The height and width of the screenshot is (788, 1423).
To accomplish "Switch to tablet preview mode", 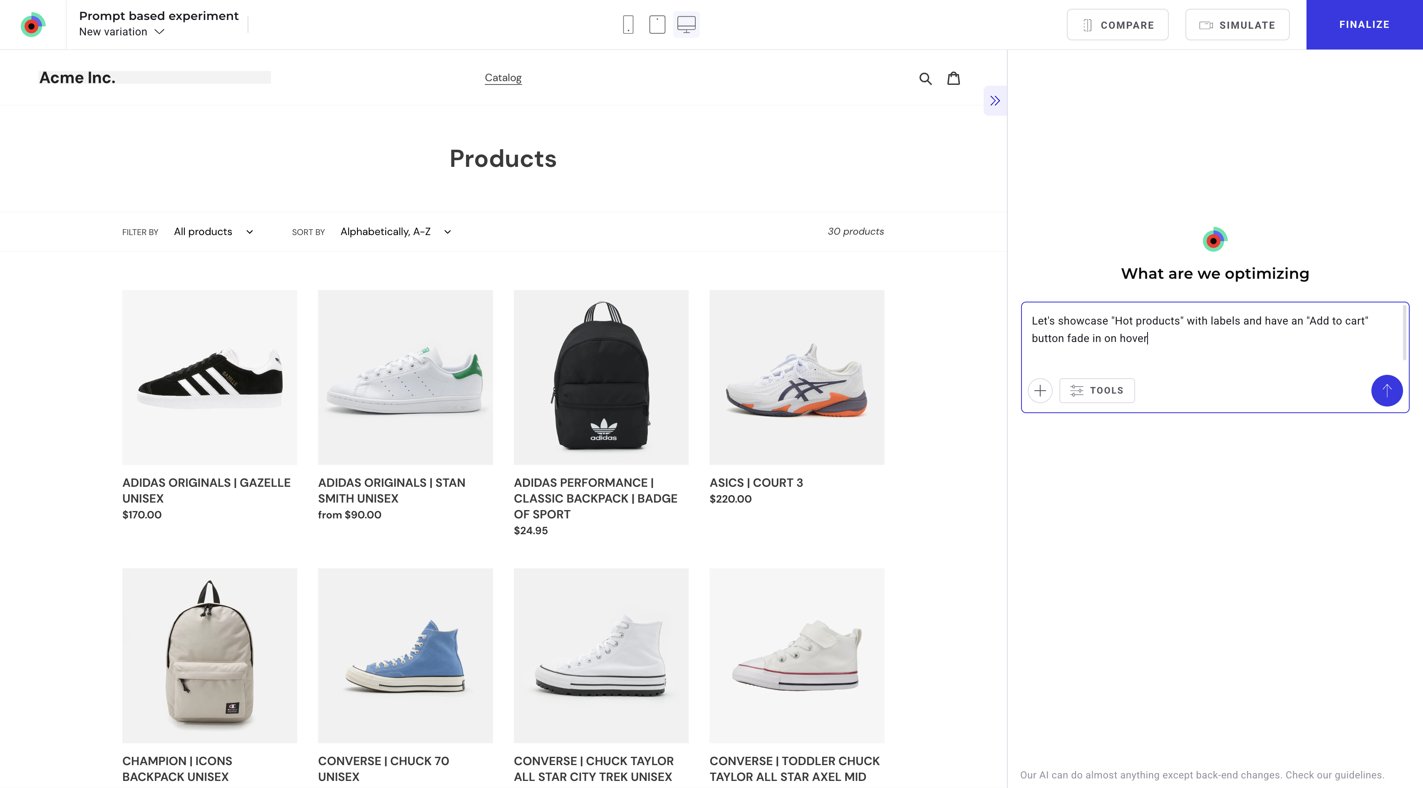I will point(657,24).
